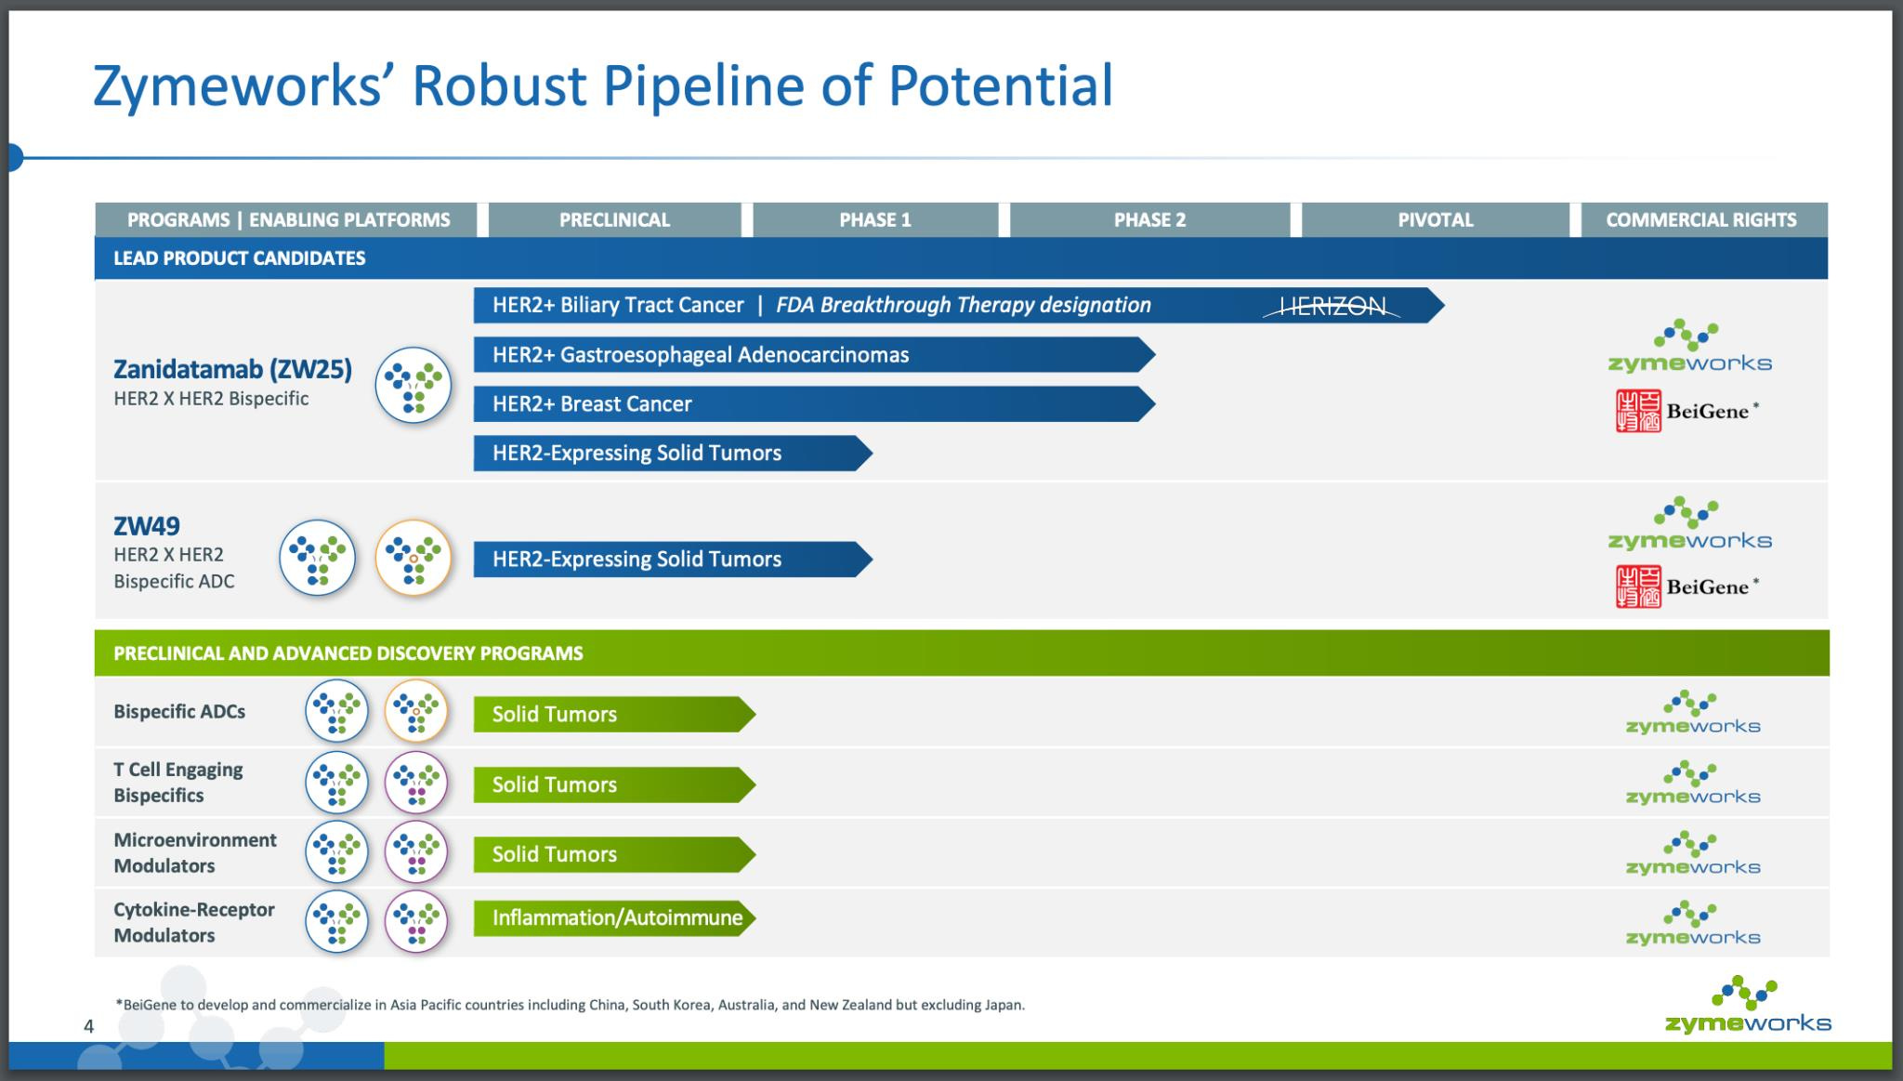
Task: Click the Lead Product Candidates banner
Action: coord(961,258)
